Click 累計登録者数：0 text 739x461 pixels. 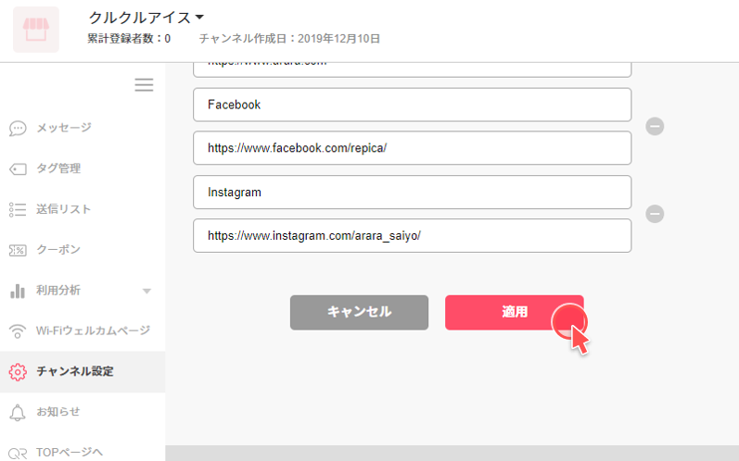(x=129, y=39)
